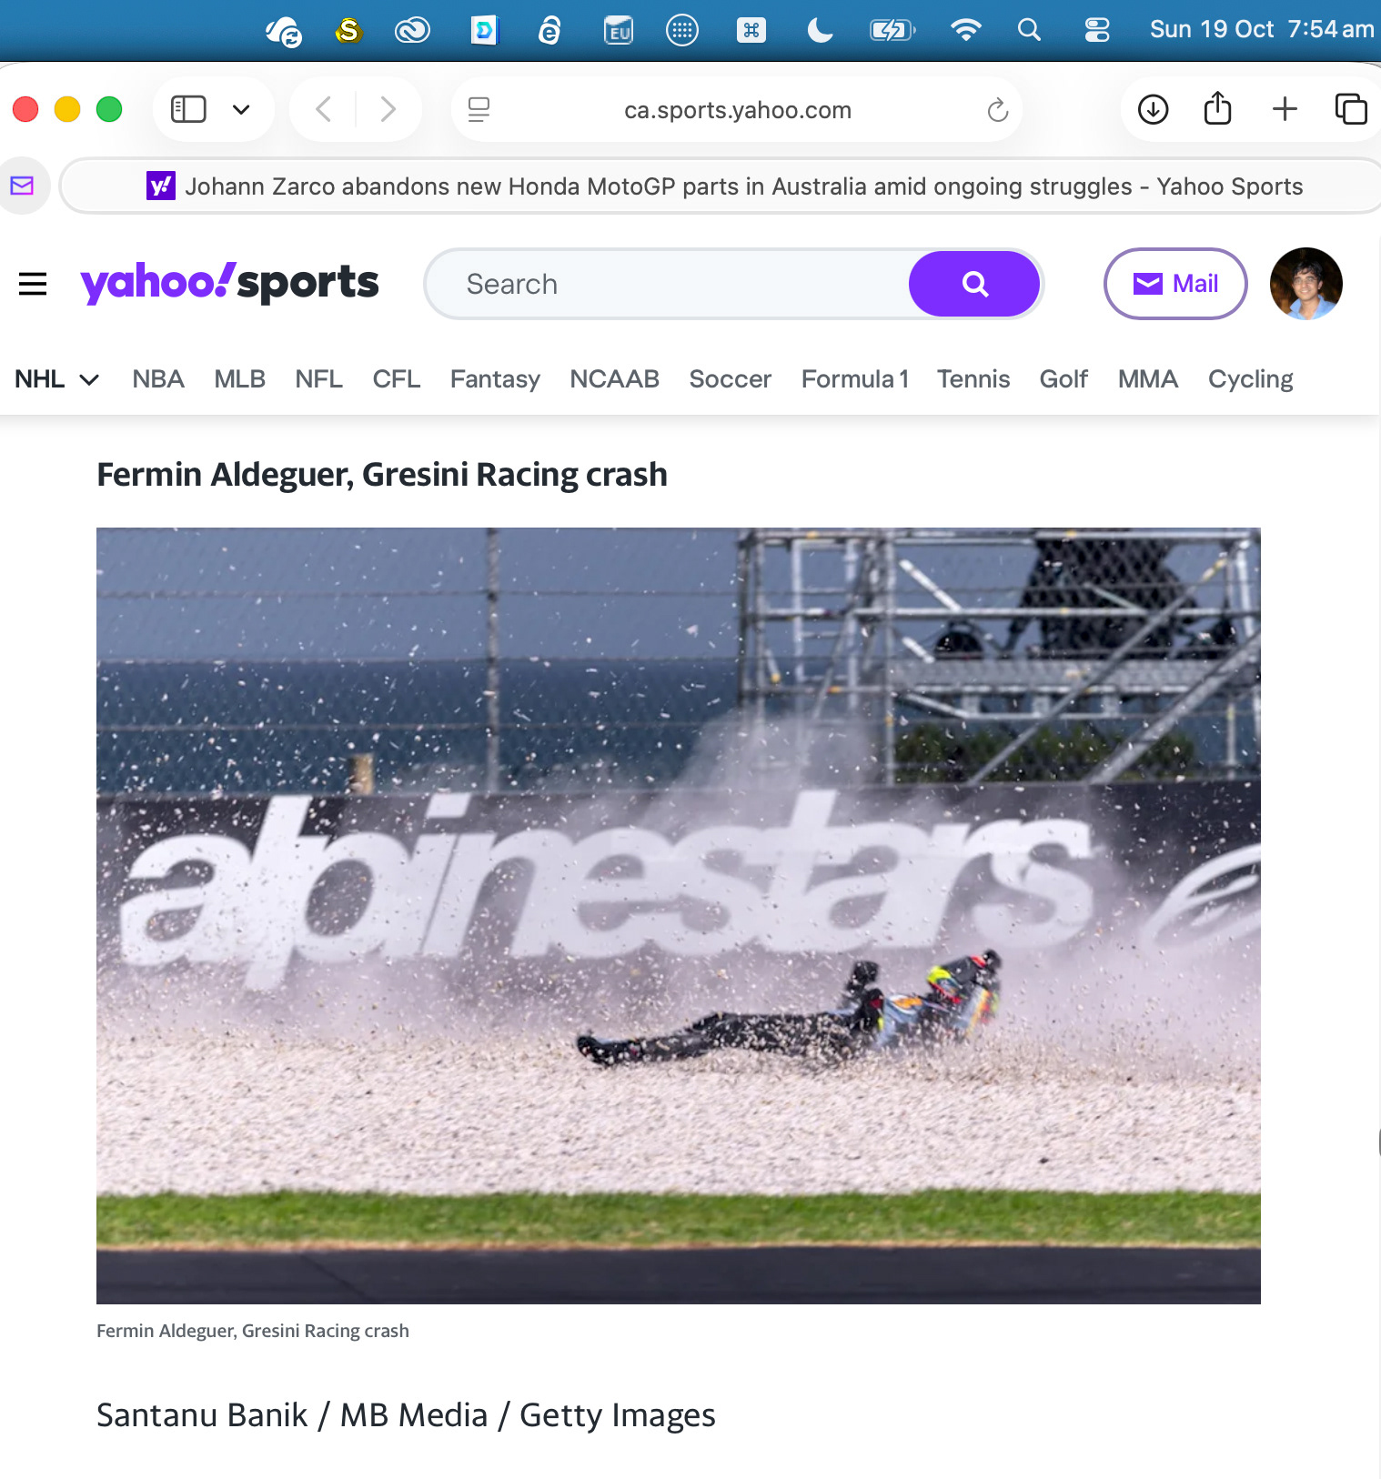This screenshot has height=1479, width=1381.
Task: Open the Golf section
Action: (x=1063, y=379)
